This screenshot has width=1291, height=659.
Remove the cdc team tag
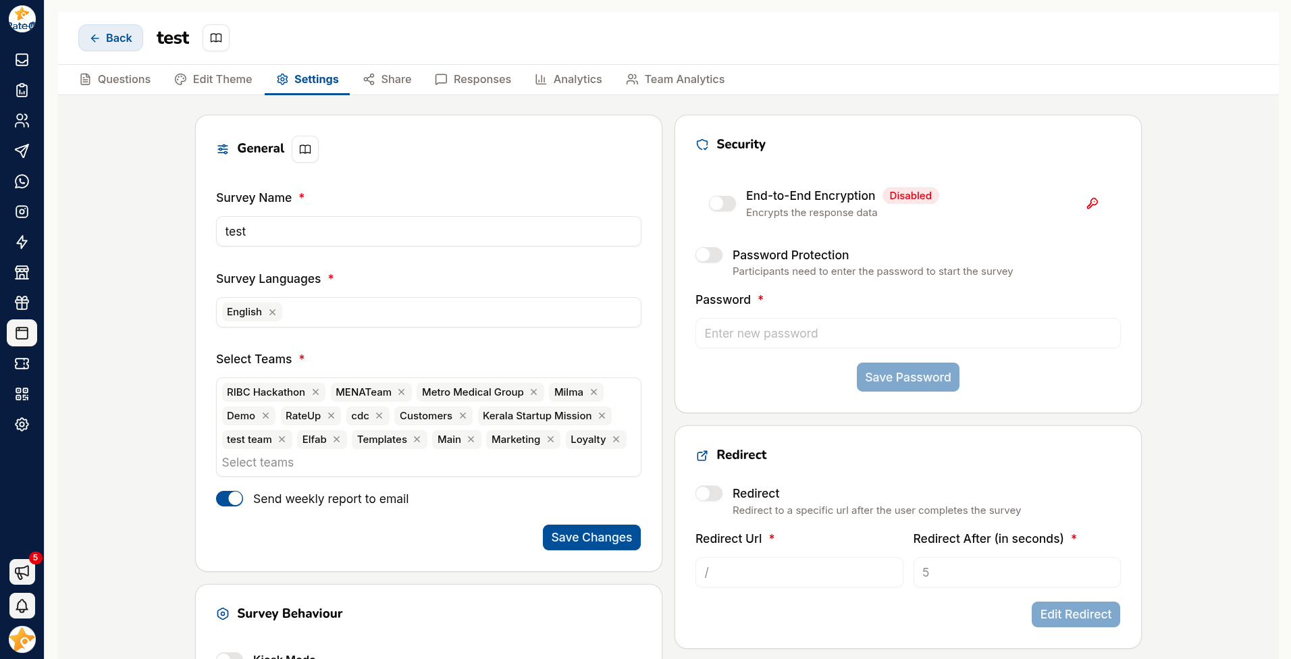(x=379, y=416)
